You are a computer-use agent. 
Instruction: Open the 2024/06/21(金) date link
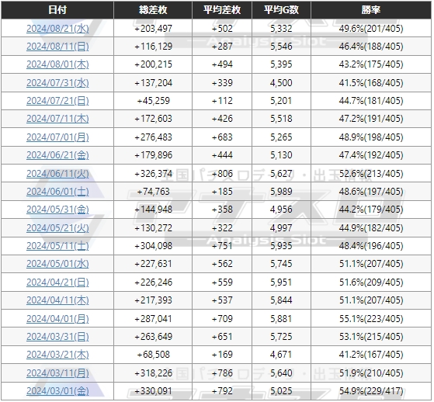[x=57, y=155]
